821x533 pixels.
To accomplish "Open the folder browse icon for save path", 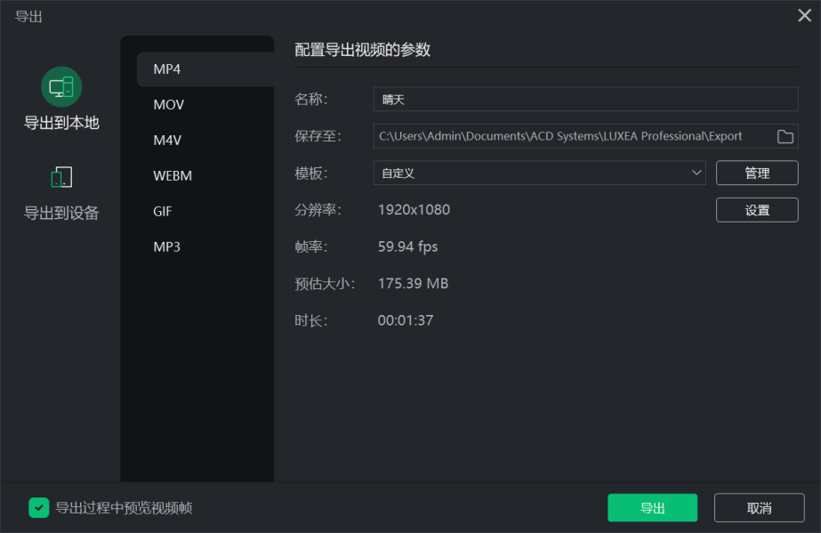I will click(785, 137).
